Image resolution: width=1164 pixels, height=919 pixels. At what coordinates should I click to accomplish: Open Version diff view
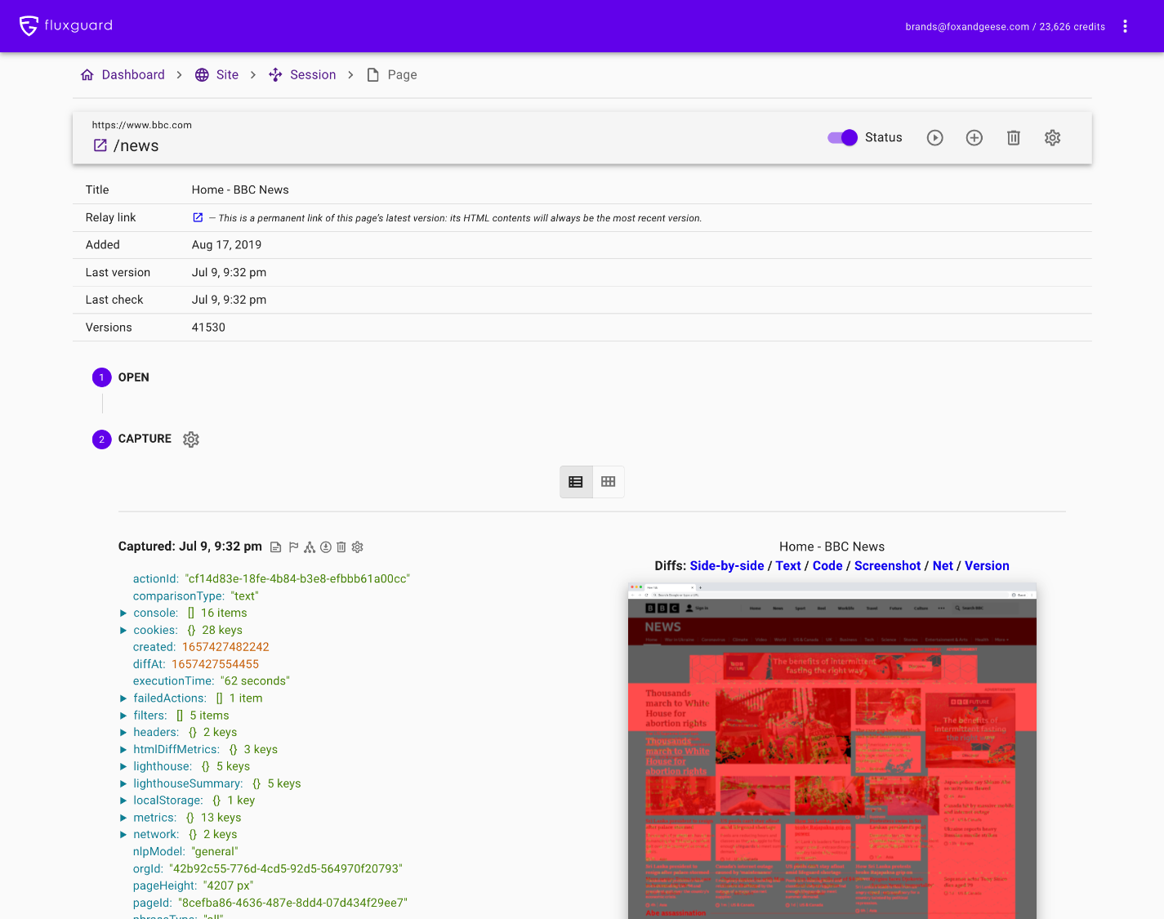click(x=987, y=565)
